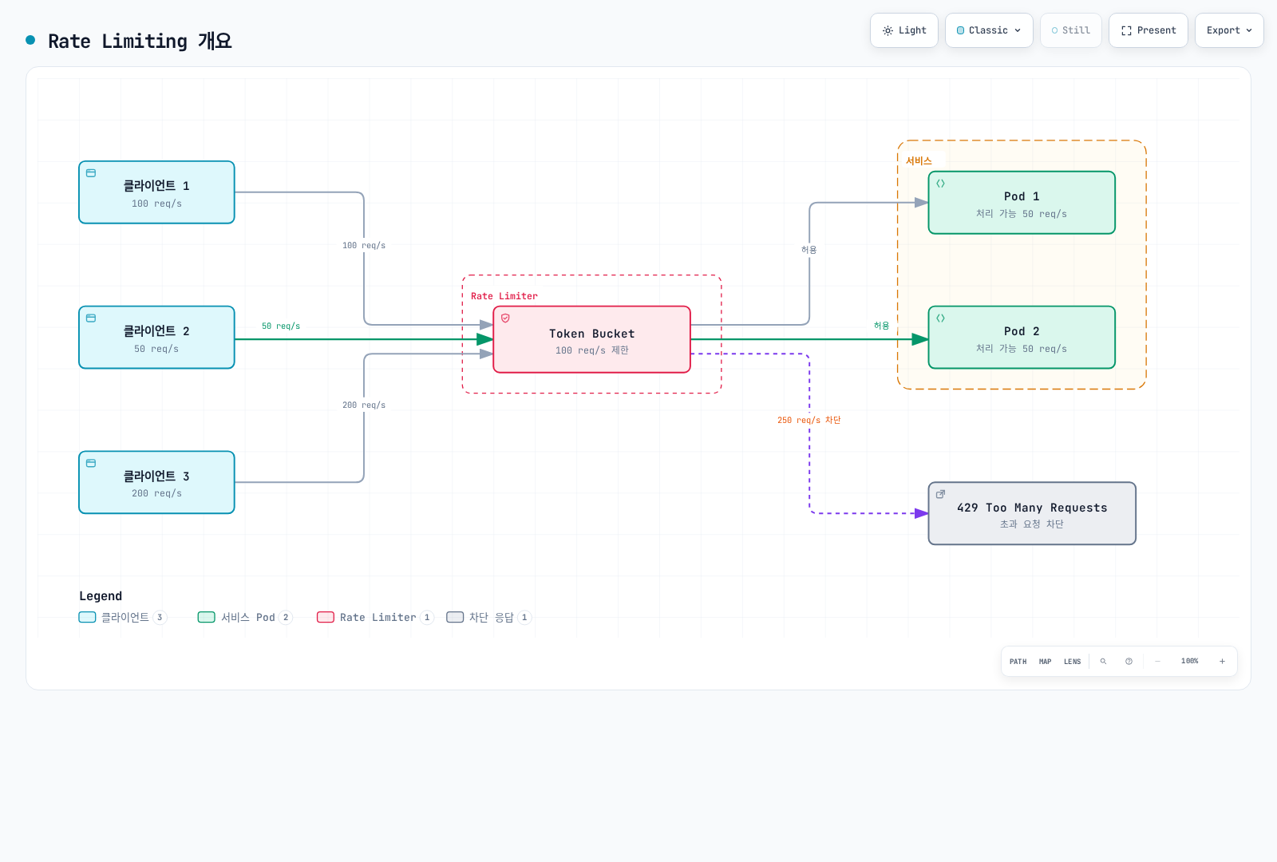Screen dimensions: 1277x862
Task: Zoom out with the minus icon
Action: click(1157, 662)
